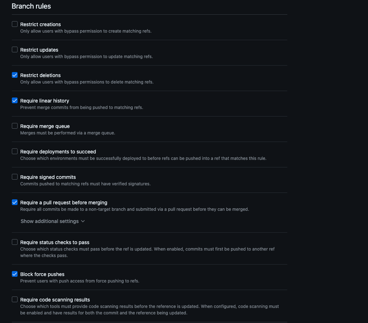Click the Block force pushes label
The width and height of the screenshot is (368, 323).
42,274
